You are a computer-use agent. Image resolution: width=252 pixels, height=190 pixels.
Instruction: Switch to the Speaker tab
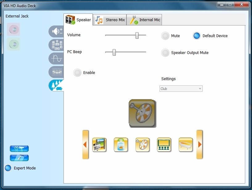click(x=78, y=20)
